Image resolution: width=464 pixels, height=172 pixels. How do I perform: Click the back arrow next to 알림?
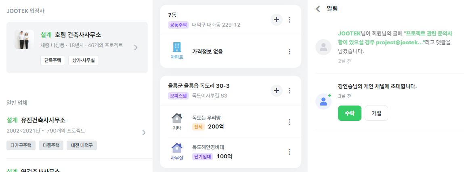click(x=318, y=9)
